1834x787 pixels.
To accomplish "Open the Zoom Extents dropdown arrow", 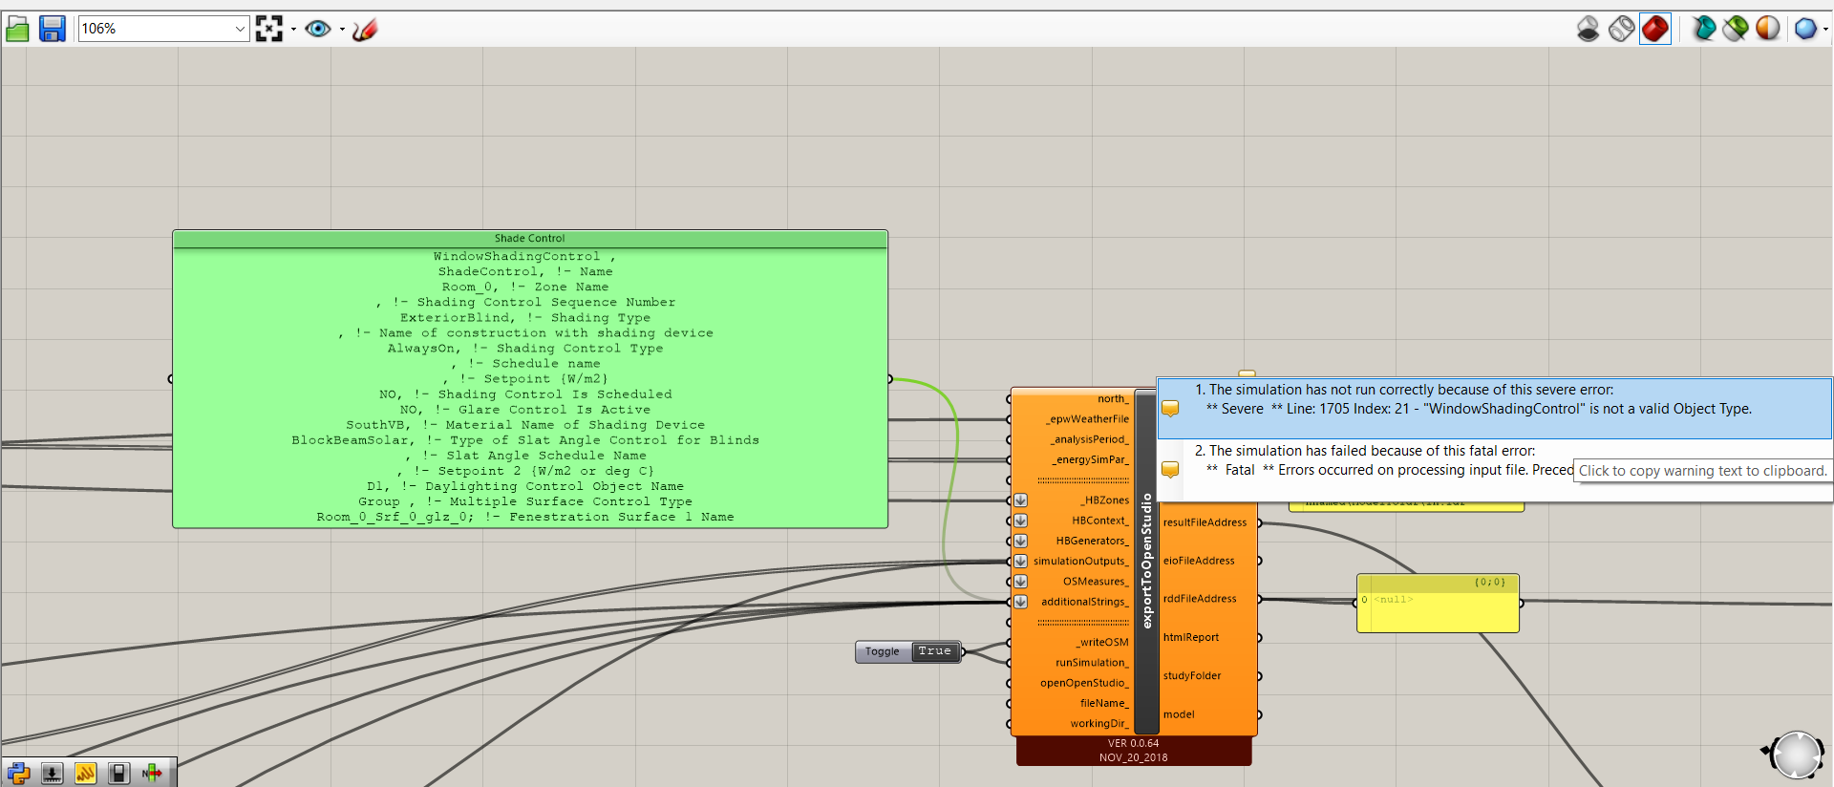I will tap(293, 29).
